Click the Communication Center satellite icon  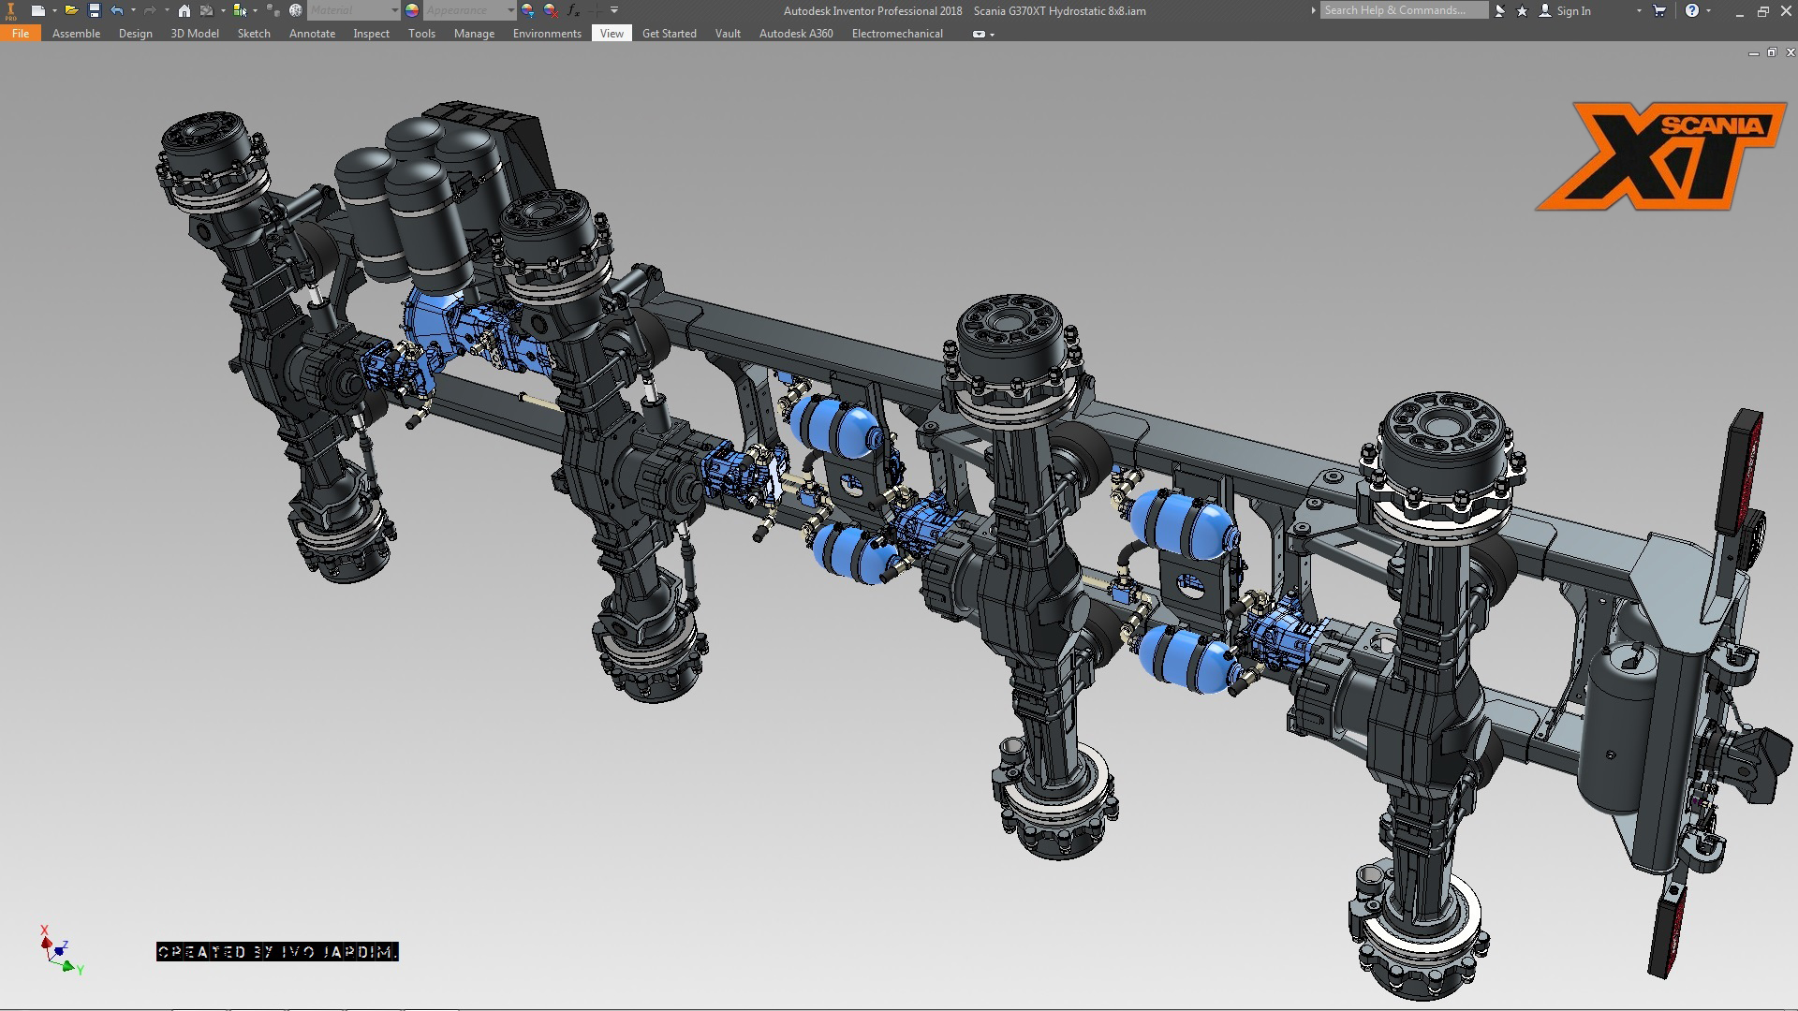pyautogui.click(x=1500, y=10)
